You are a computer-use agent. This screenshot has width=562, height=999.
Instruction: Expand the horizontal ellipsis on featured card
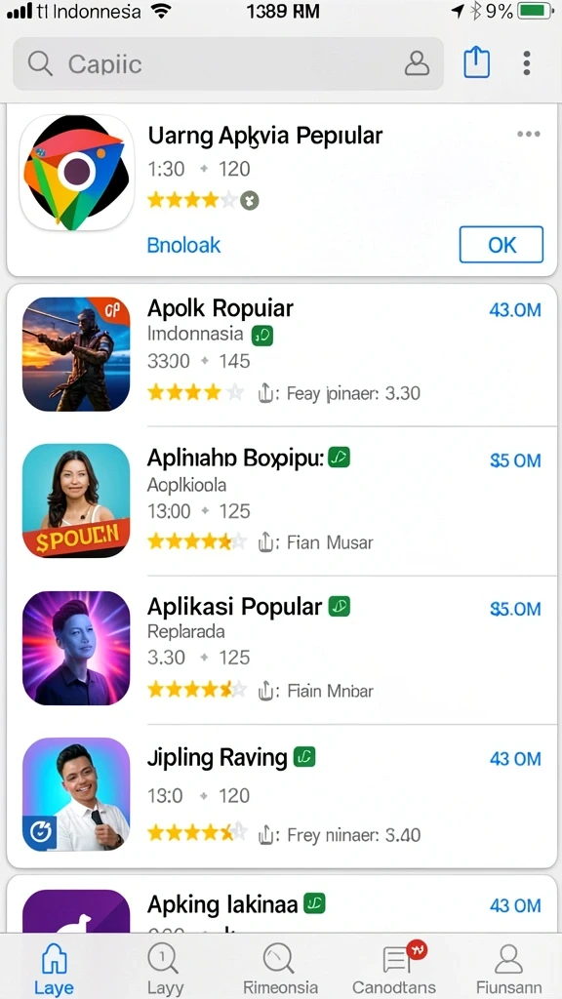click(529, 134)
